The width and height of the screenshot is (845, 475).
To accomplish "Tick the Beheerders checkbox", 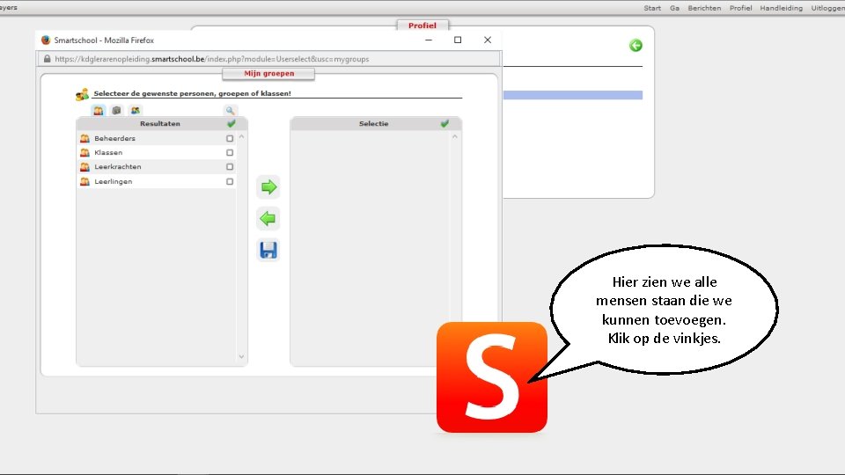I will [230, 138].
